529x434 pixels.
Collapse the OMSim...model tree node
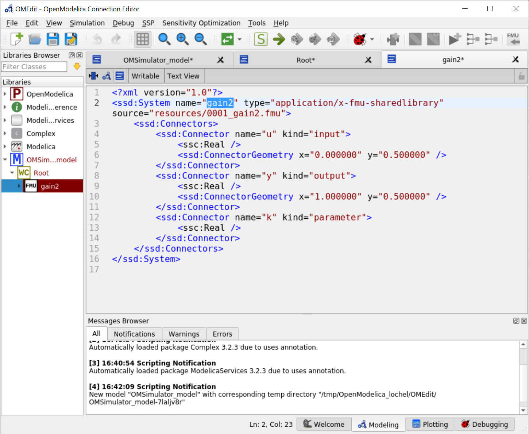click(5, 160)
